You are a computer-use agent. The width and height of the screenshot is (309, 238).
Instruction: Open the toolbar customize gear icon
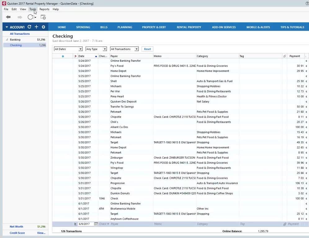coord(43,17)
